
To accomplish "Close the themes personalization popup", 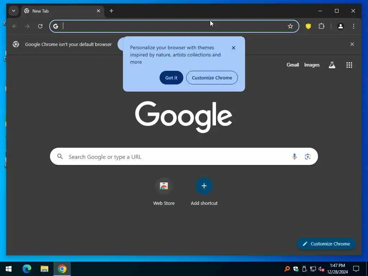I will (x=234, y=48).
